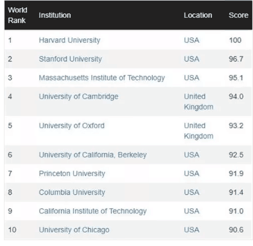
Task: Open the University of Chicago link
Action: (x=74, y=230)
